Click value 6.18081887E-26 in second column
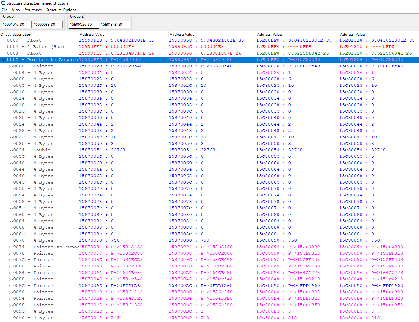The width and height of the screenshot is (419, 322). [x=221, y=53]
